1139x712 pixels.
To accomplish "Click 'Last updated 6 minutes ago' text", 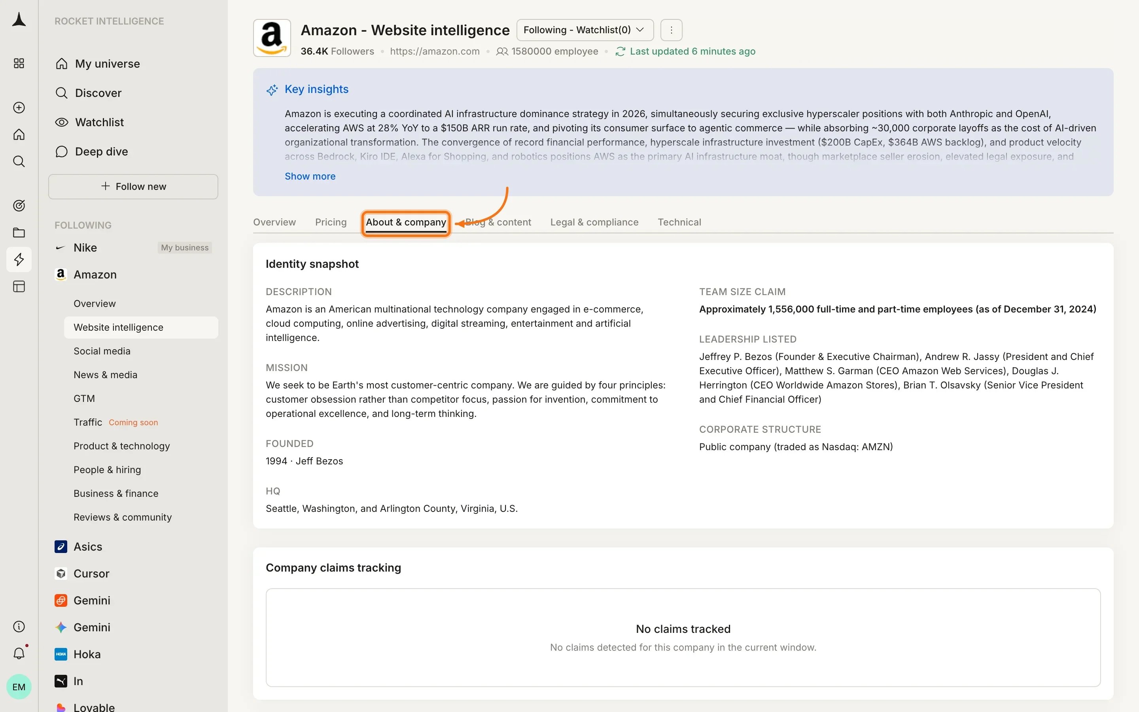I will [x=692, y=51].
